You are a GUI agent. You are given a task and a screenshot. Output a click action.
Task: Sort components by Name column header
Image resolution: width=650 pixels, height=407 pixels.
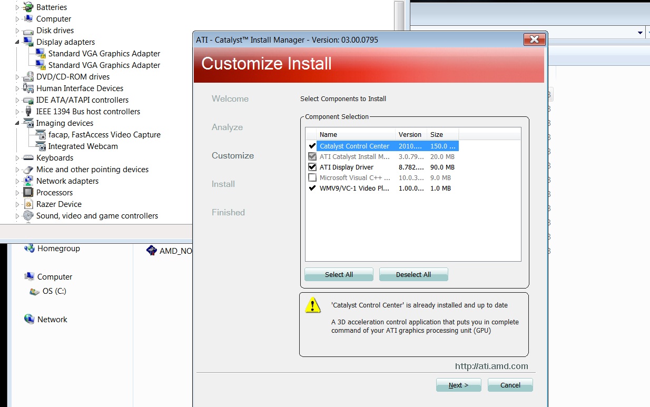click(356, 134)
